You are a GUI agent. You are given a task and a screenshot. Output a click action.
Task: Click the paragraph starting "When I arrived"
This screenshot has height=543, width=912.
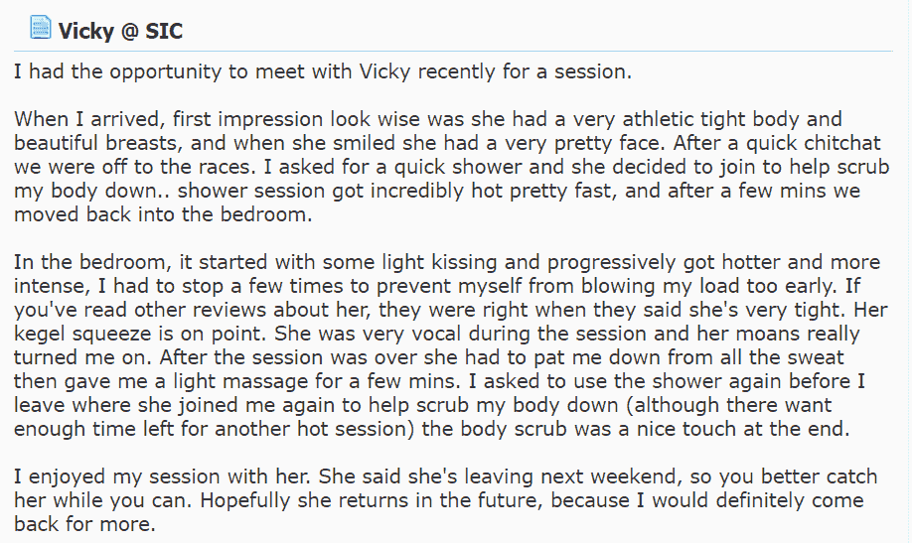click(451, 167)
